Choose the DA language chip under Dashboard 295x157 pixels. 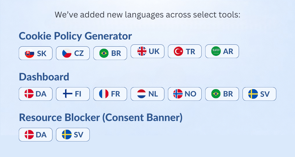36,94
